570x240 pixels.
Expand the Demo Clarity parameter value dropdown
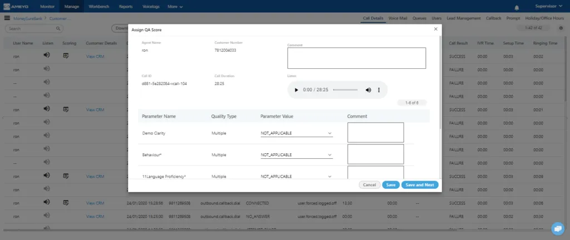(296, 133)
